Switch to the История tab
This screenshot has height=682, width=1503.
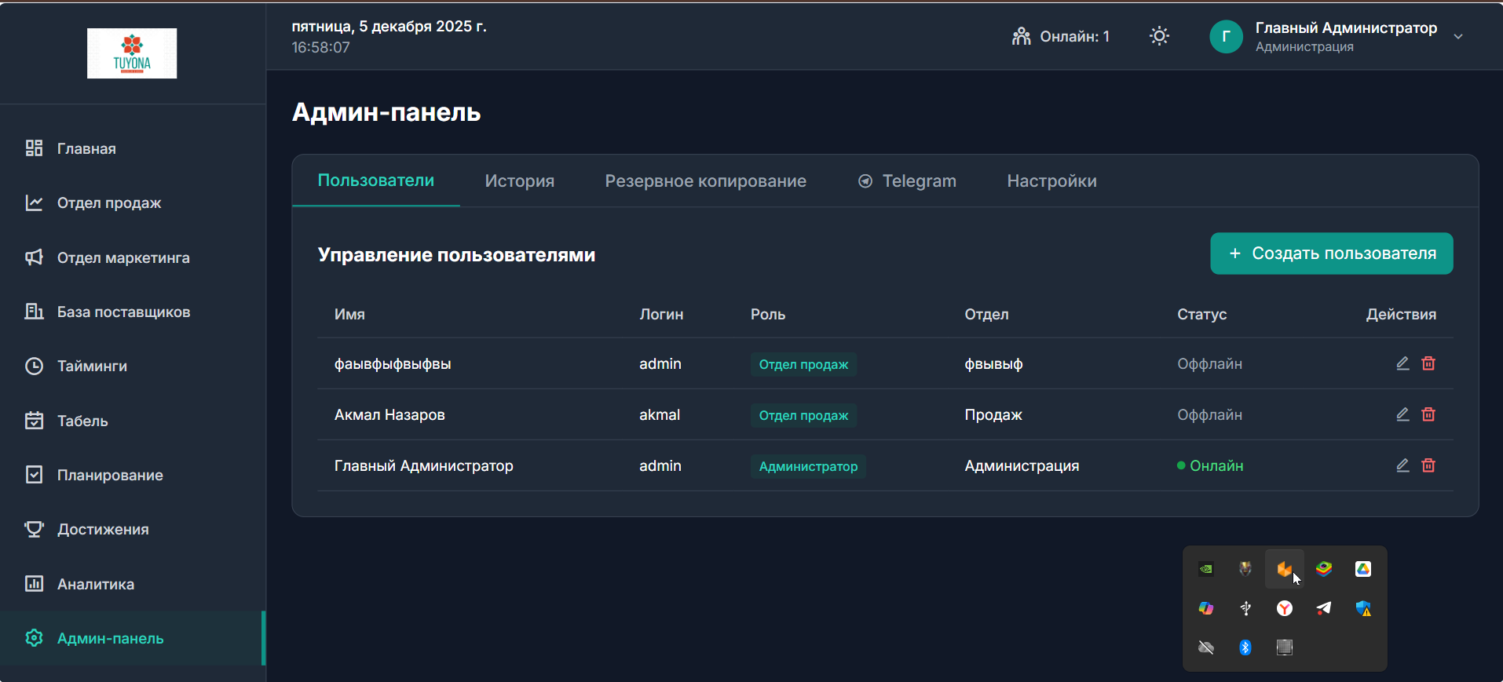(519, 181)
